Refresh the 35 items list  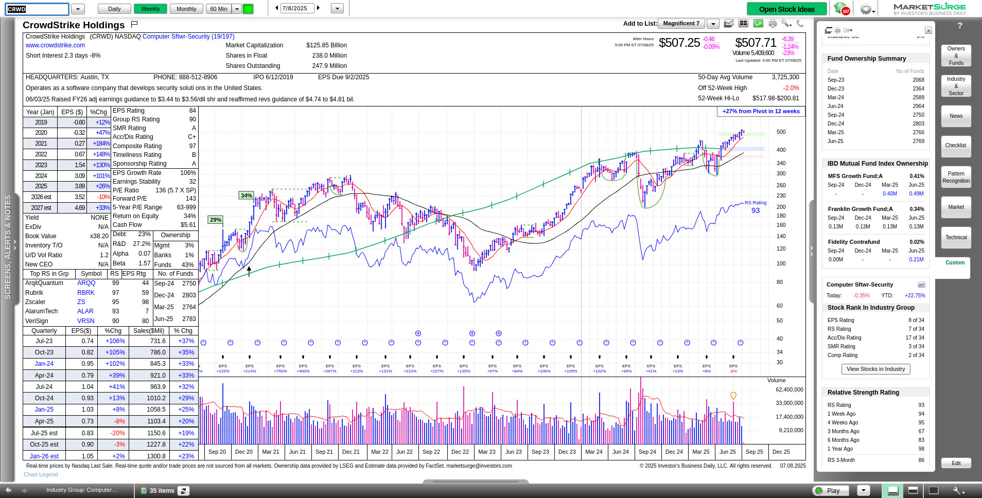pos(184,491)
